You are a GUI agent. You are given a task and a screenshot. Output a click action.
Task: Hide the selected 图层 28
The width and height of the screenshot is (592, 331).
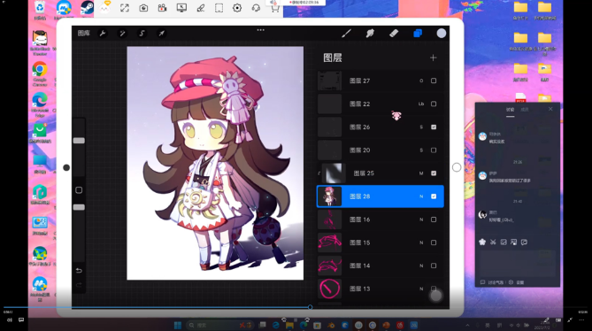click(x=434, y=196)
